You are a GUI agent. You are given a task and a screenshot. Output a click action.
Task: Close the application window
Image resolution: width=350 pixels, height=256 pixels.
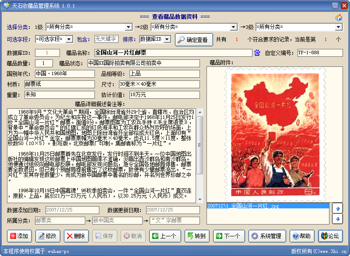pyautogui.click(x=344, y=6)
